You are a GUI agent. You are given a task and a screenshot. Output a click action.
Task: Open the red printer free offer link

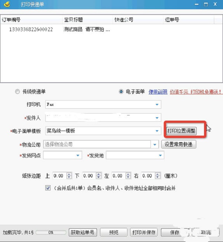click(x=195, y=92)
